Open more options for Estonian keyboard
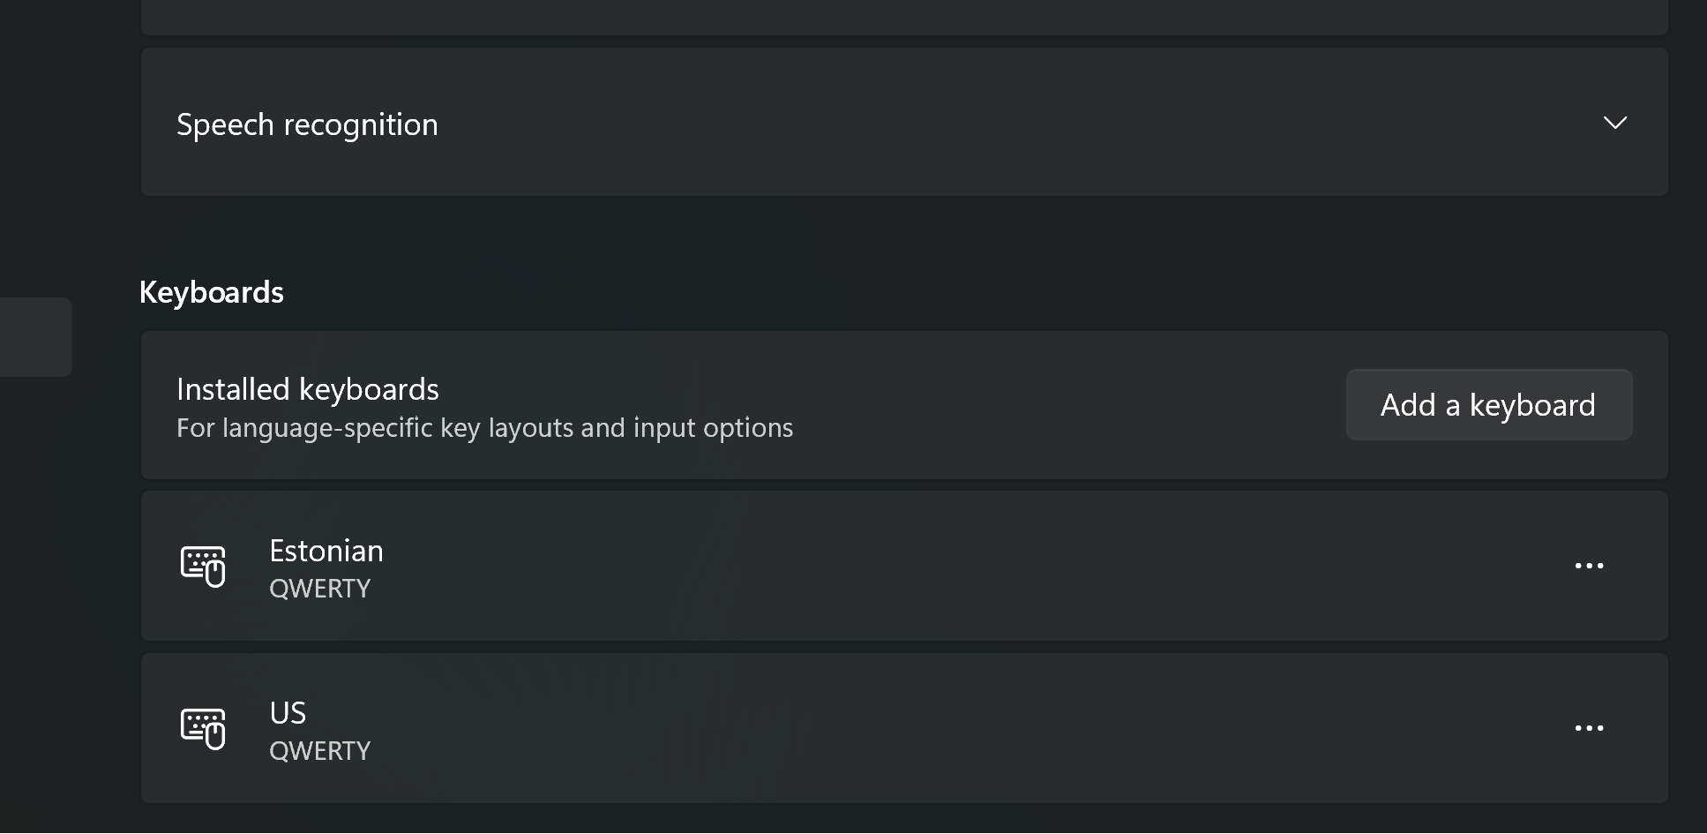 [x=1589, y=566]
